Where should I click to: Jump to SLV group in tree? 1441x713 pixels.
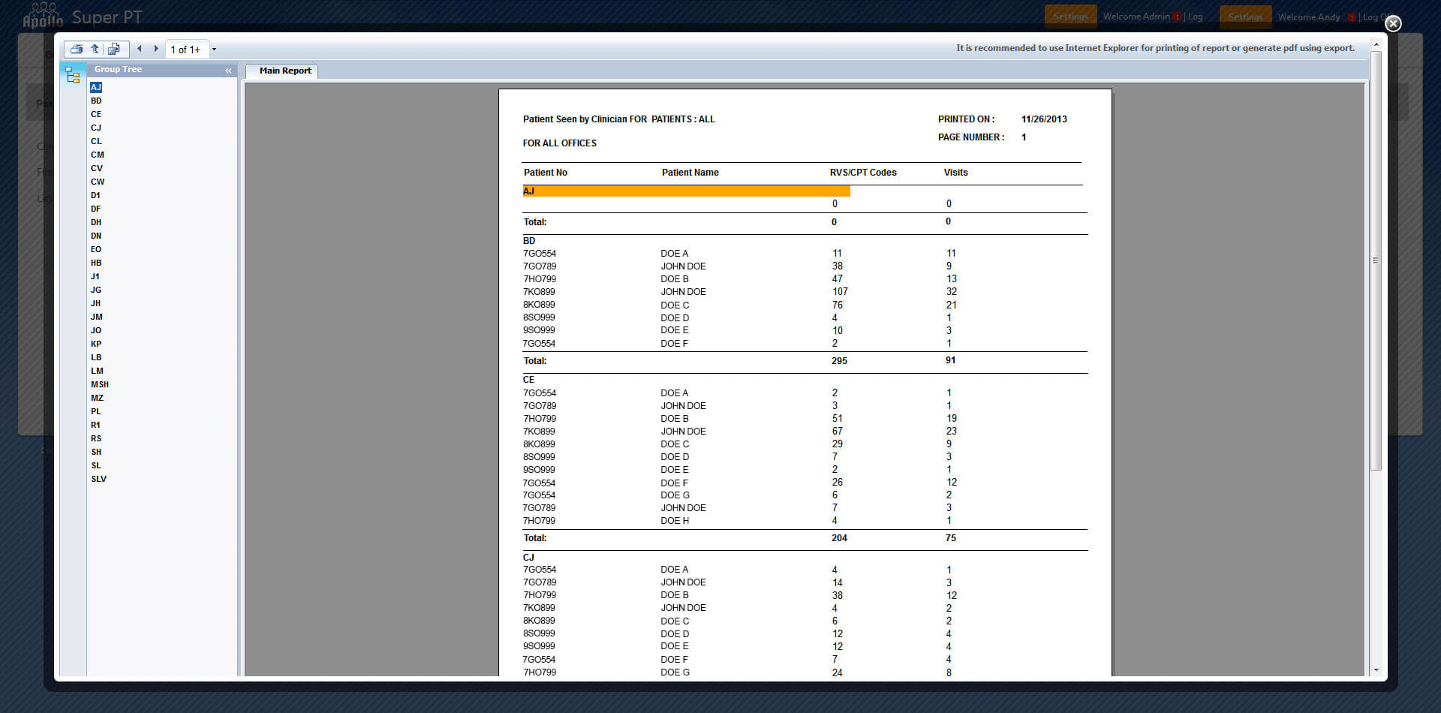tap(99, 479)
